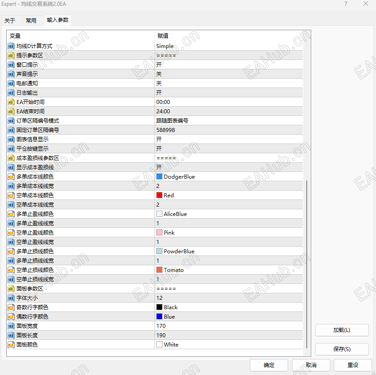Click the ab icon beside 提示参数区
Viewport: 376px width, 375px height.
click(11, 56)
